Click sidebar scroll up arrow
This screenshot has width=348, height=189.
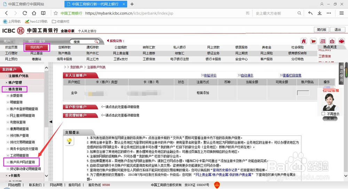coord(46,68)
